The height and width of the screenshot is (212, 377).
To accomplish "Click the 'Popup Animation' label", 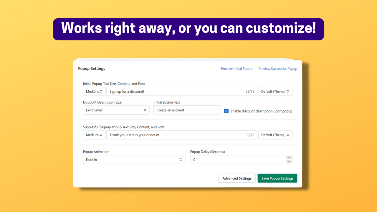I will pyautogui.click(x=96, y=152).
